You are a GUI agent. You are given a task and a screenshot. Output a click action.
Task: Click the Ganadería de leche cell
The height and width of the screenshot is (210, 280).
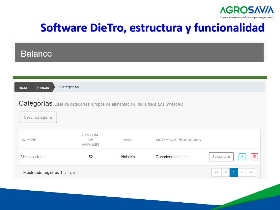[172, 157]
